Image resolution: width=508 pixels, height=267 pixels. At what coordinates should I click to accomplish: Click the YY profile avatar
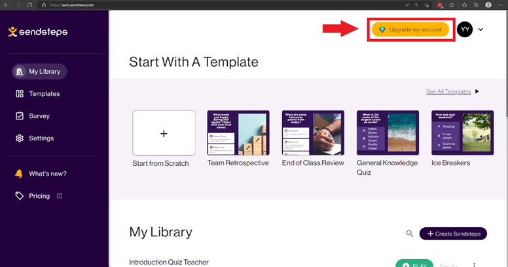pyautogui.click(x=465, y=29)
